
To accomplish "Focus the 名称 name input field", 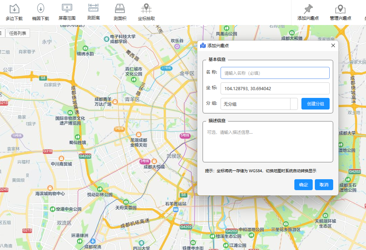I will [x=275, y=73].
